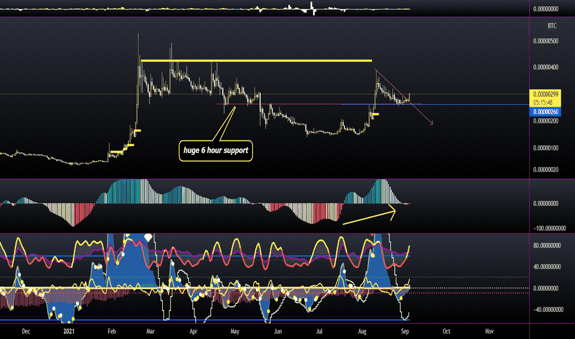The width and height of the screenshot is (575, 339).
Task: Select the yellow upward arrow in histogram pane
Action: coord(370,216)
